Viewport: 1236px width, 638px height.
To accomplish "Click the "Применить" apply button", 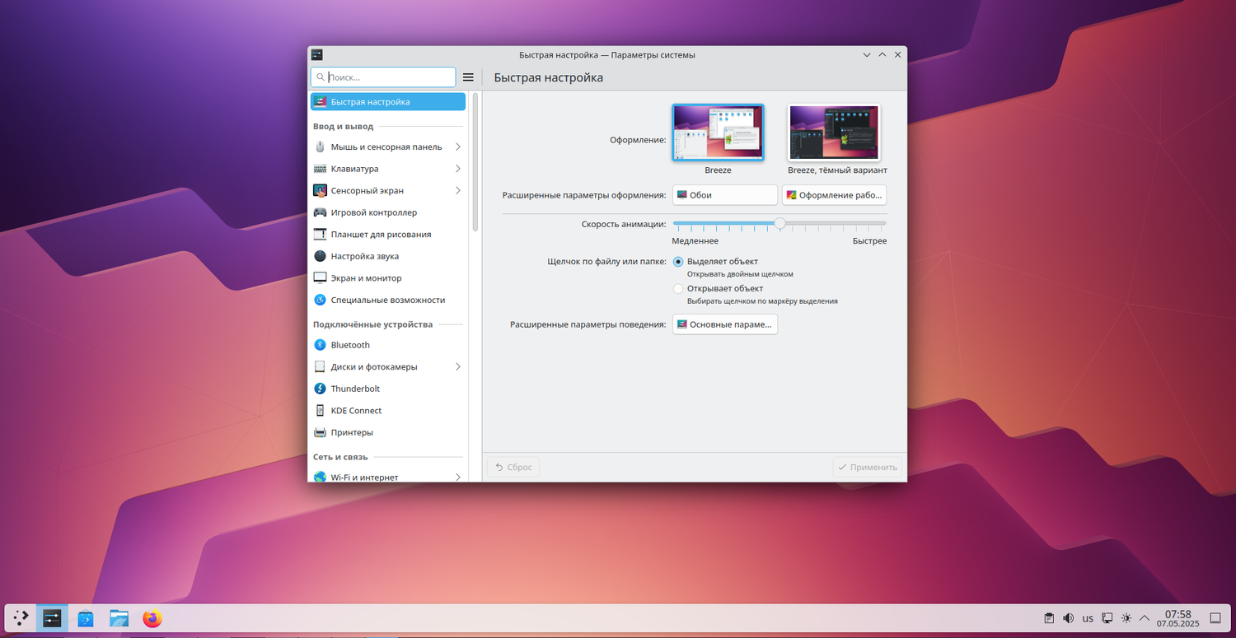I will tap(868, 467).
